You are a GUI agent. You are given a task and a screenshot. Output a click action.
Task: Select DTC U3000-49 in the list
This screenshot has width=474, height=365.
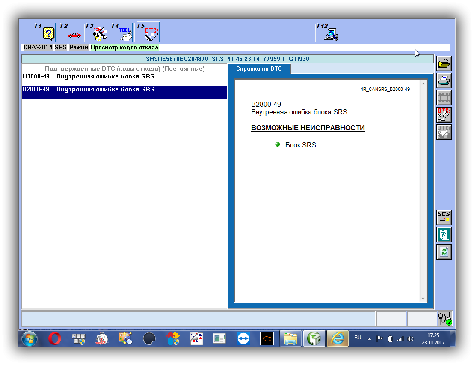coord(124,77)
